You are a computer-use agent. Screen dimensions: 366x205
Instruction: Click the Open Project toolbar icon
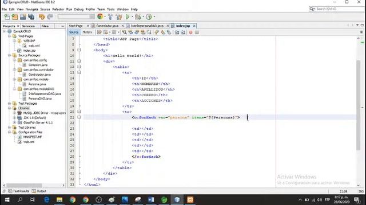click(x=23, y=17)
